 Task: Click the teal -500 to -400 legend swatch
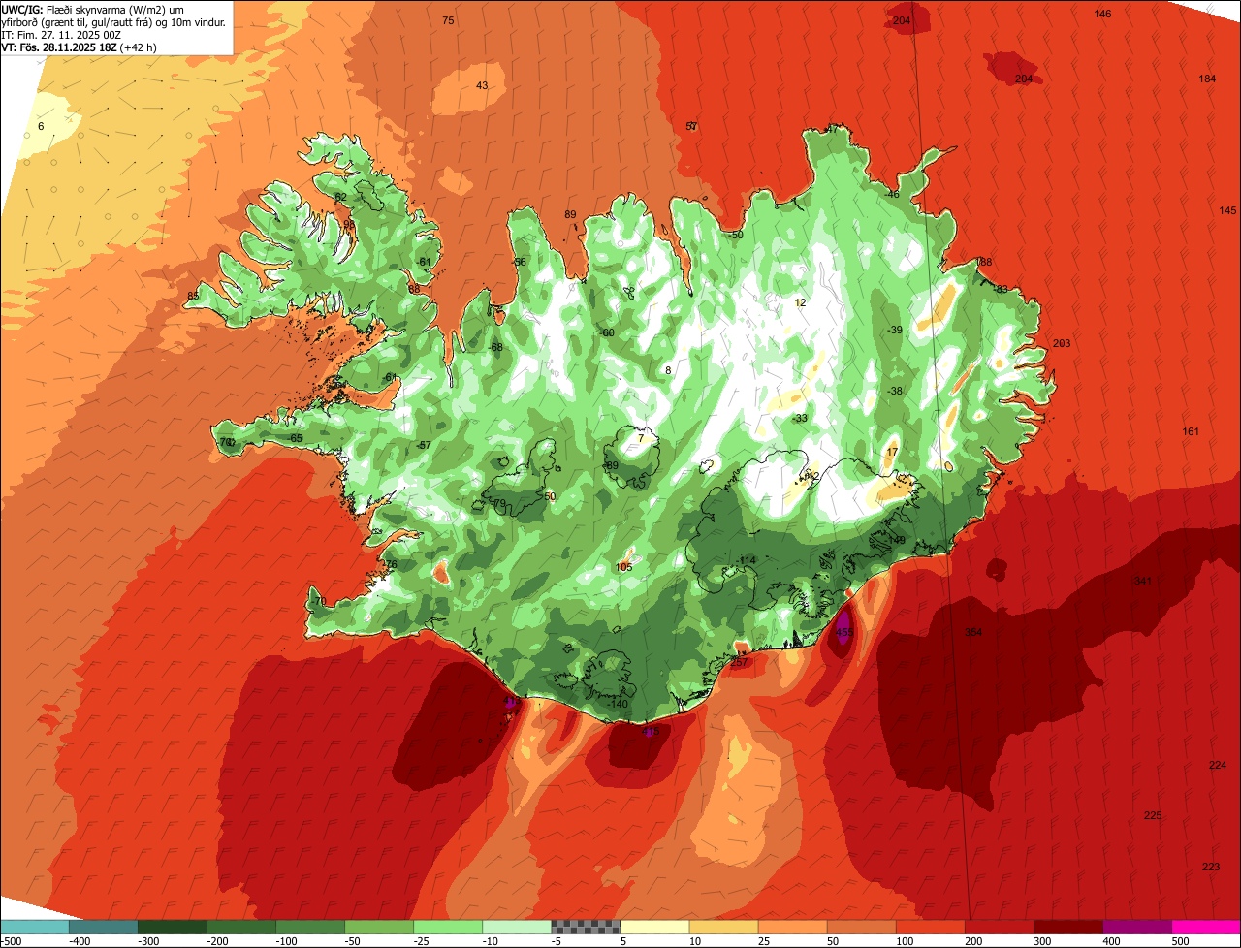click(34, 927)
